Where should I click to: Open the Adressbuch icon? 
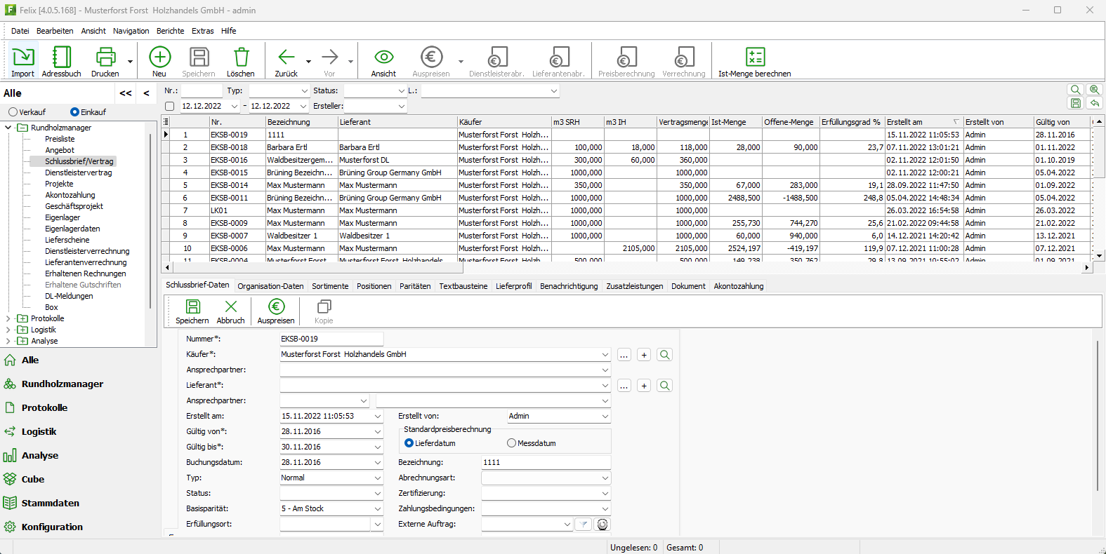tap(61, 58)
